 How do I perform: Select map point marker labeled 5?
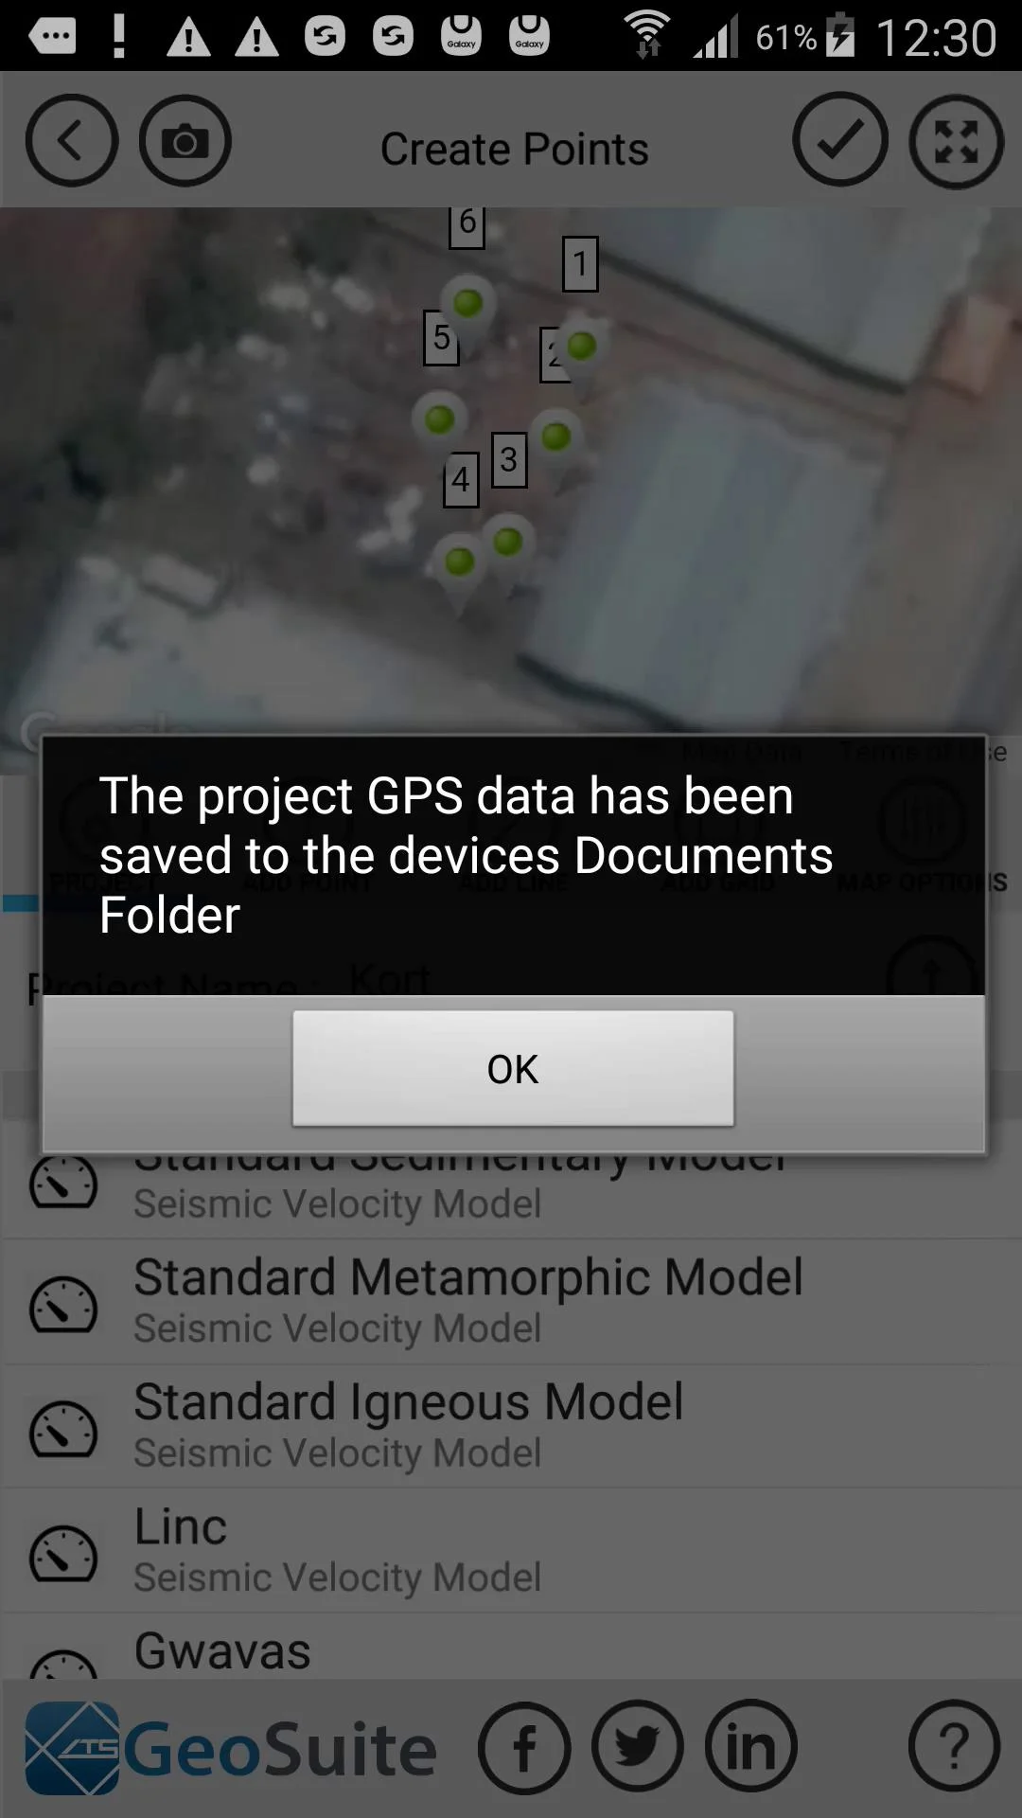(x=441, y=337)
